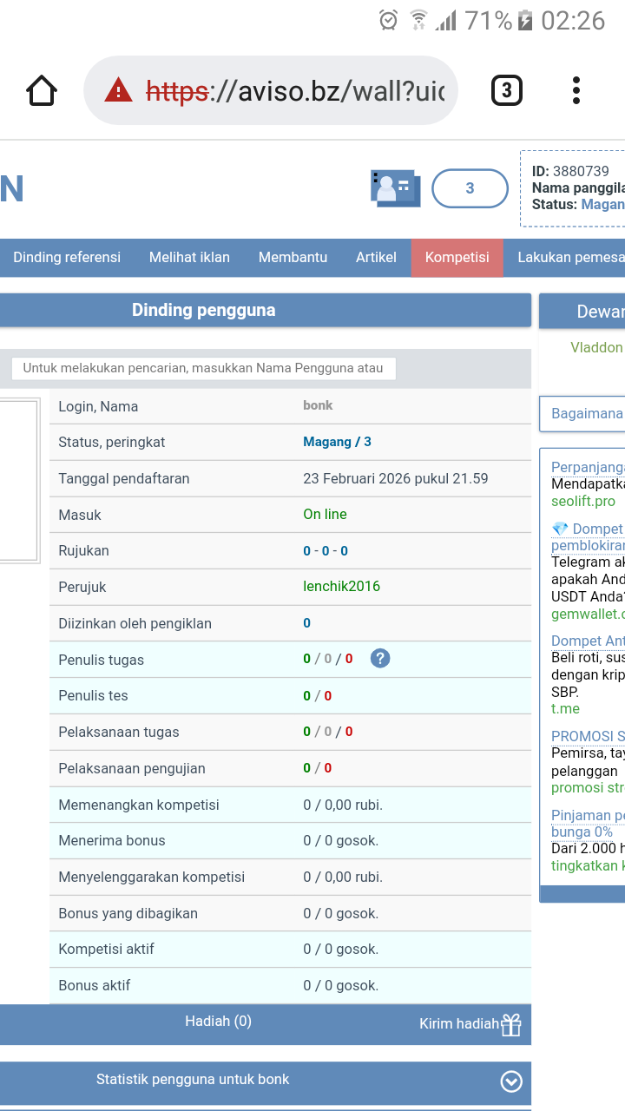Click the rating pill showing 3
The height and width of the screenshot is (1111, 625).
pos(470,188)
